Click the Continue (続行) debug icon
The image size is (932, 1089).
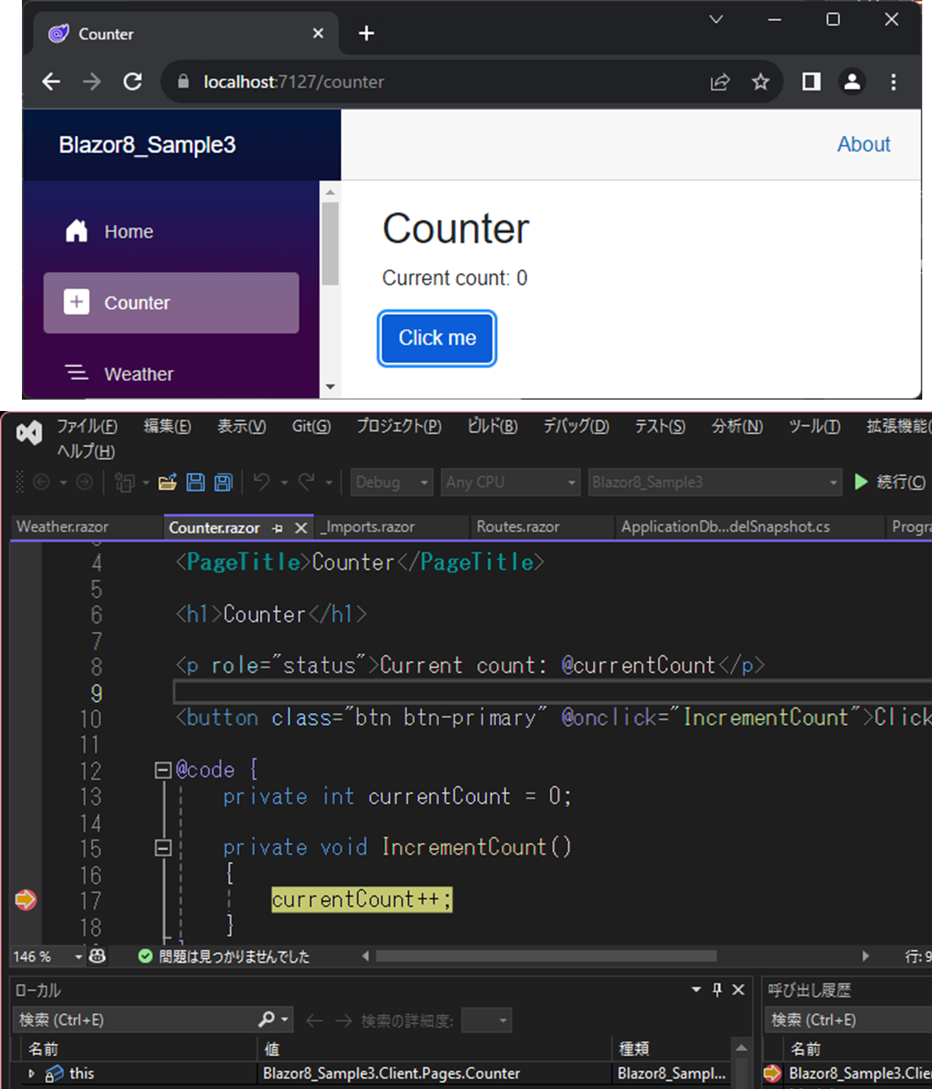[862, 482]
